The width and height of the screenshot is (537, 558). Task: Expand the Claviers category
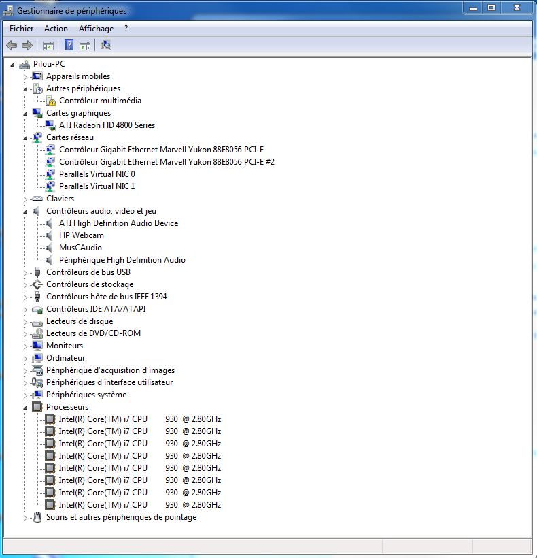25,199
